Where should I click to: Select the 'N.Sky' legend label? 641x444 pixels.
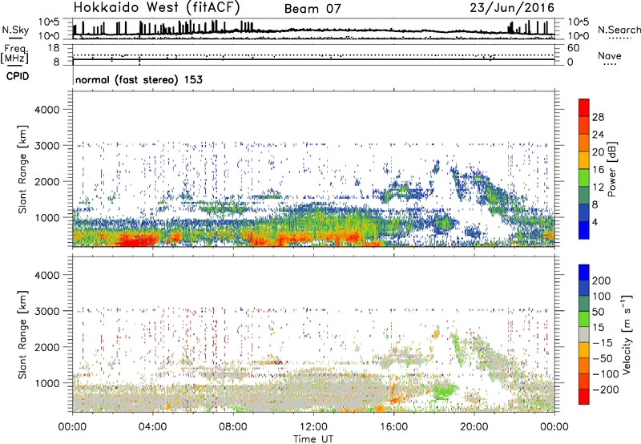pyautogui.click(x=15, y=30)
